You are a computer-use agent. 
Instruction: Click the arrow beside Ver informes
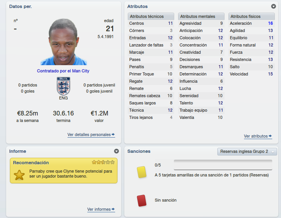point(113,209)
